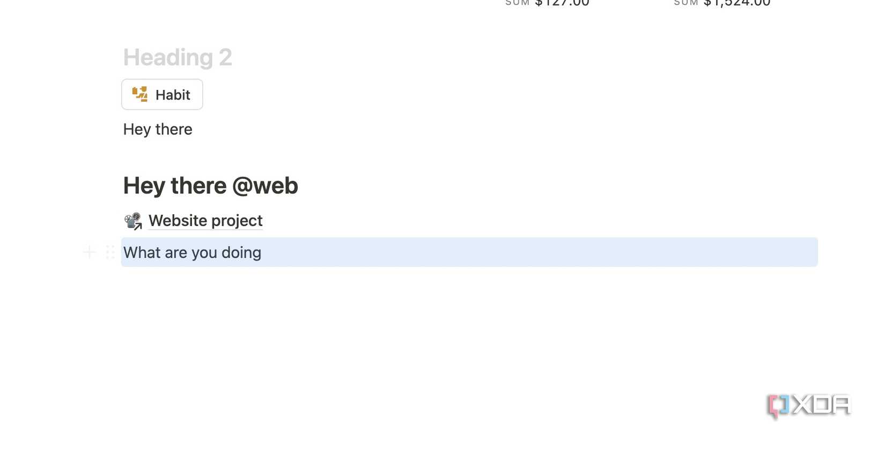Click the plus icon to add a block

tap(90, 252)
